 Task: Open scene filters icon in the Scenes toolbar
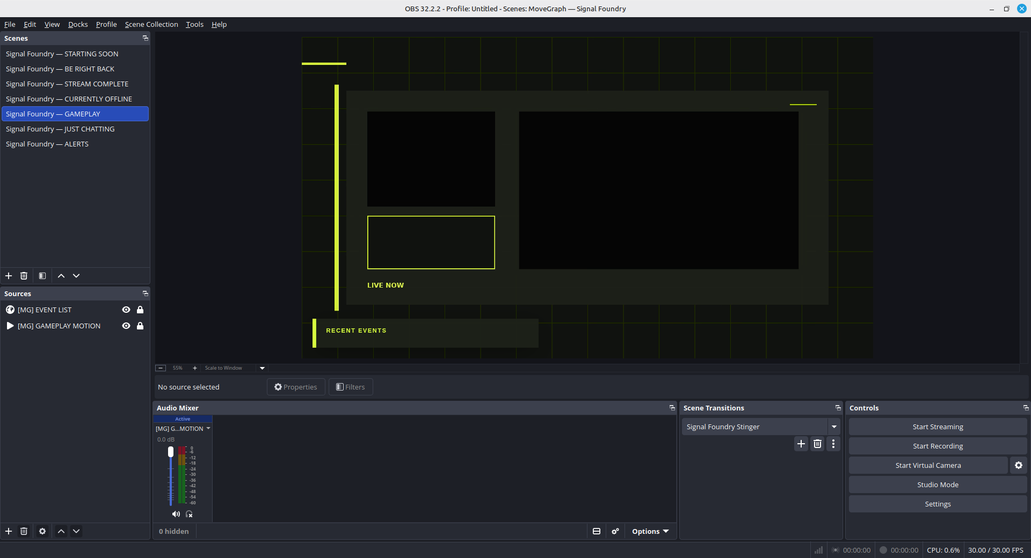click(42, 276)
